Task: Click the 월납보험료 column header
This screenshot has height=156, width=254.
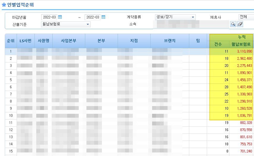Action: coord(241,44)
